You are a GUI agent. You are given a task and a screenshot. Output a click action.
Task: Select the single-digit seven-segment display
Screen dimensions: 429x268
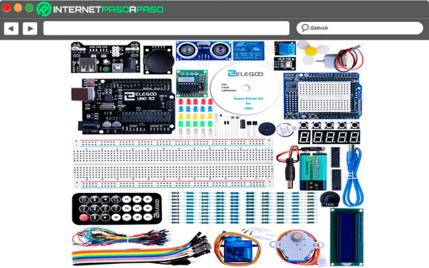coord(304,137)
